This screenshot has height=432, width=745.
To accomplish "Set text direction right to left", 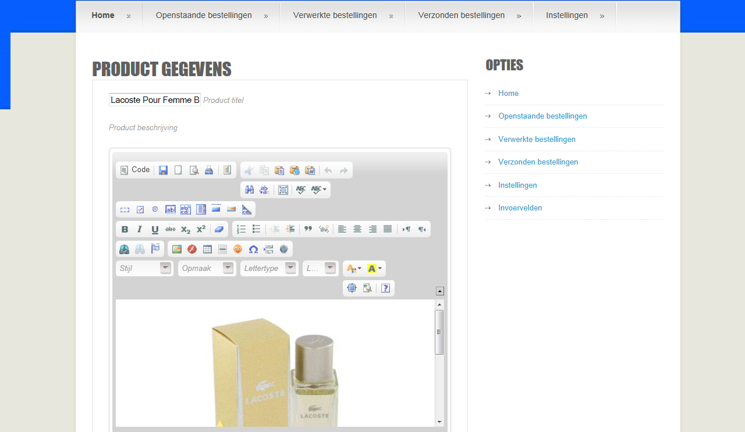I will click(421, 229).
